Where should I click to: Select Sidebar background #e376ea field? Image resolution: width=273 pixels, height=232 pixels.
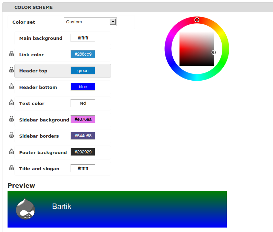click(83, 119)
